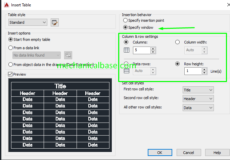Decrease the Columns count with down arrow
The image size is (230, 160).
click(x=153, y=52)
